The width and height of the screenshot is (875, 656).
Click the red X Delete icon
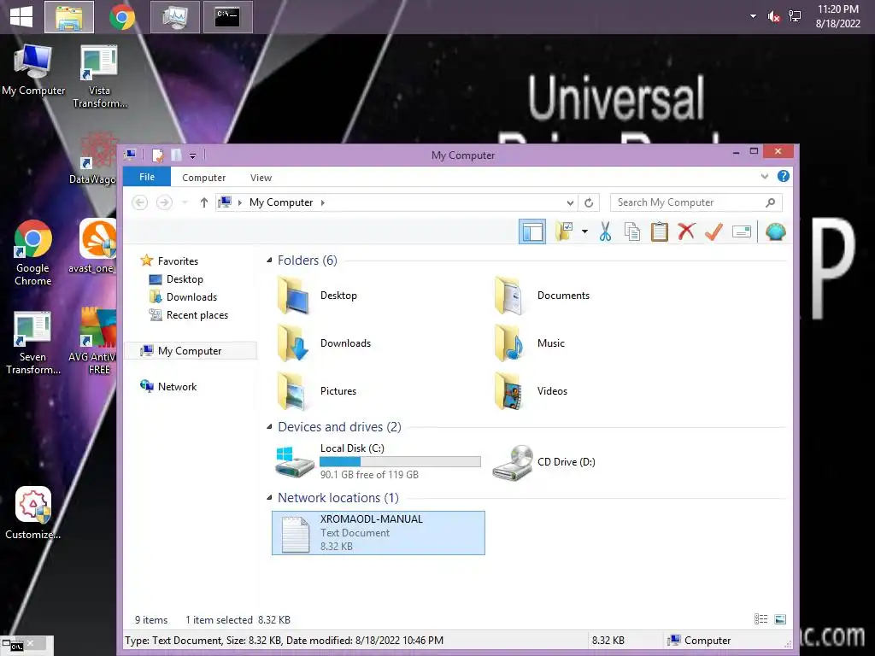click(686, 231)
